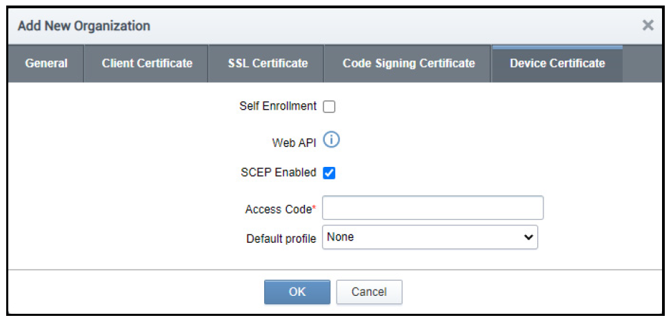Select the Code Signing Certificate tab
This screenshot has height=320, width=671.
(x=408, y=63)
